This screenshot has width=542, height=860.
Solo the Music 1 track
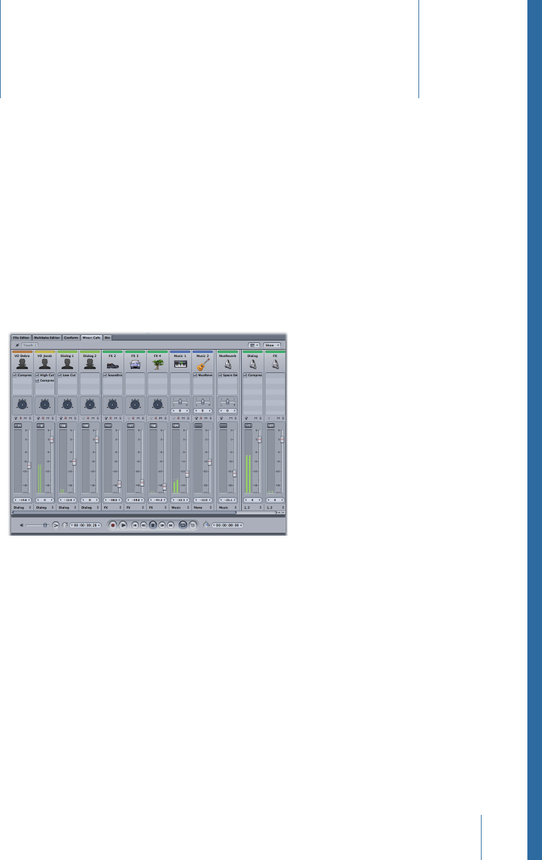click(188, 418)
